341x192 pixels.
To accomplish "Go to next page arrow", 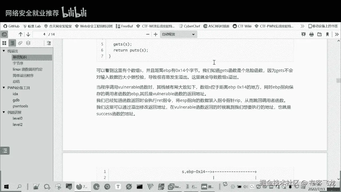I will click(x=28, y=34).
